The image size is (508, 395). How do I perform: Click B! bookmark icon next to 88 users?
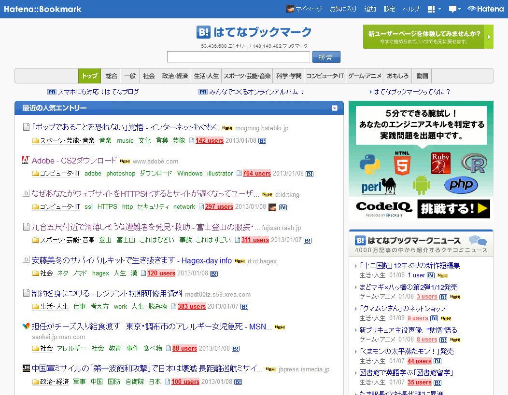coord(236,349)
